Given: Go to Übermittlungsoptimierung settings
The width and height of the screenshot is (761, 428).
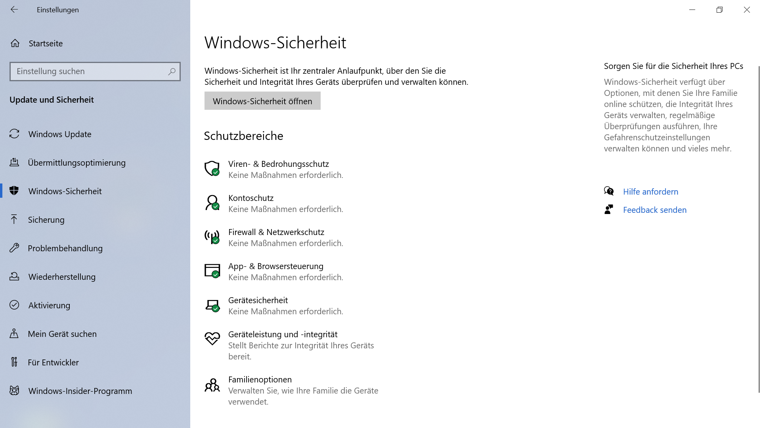Looking at the screenshot, I should 95,162.
